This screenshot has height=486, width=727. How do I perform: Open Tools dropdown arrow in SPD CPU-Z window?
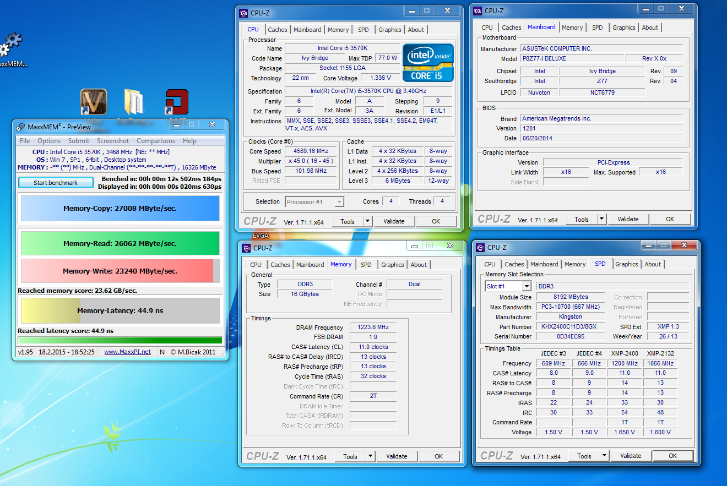[604, 456]
